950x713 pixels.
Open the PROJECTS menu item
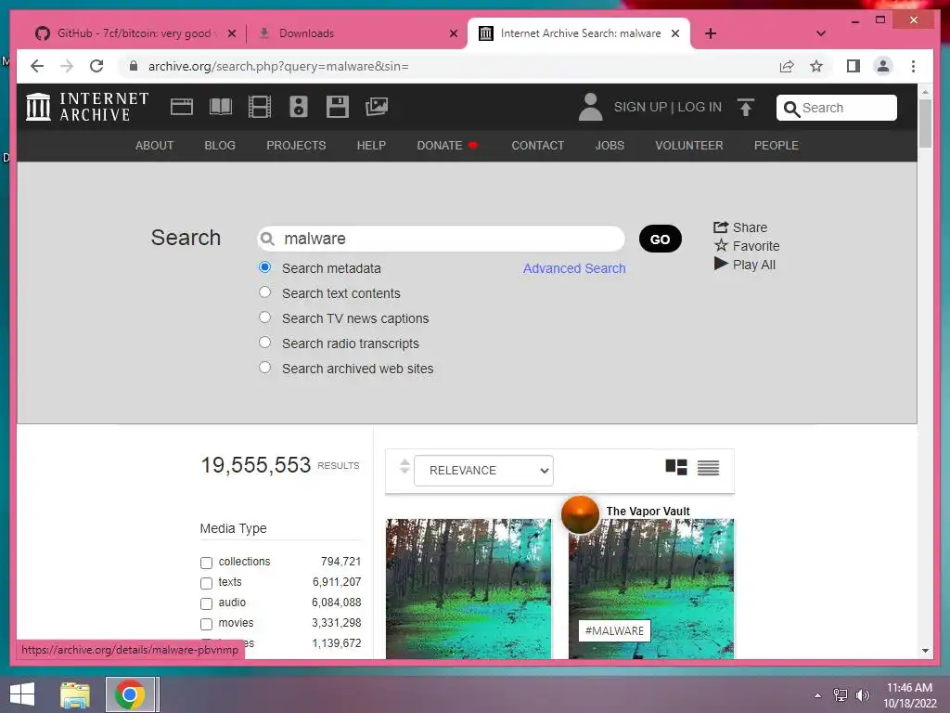(x=296, y=146)
